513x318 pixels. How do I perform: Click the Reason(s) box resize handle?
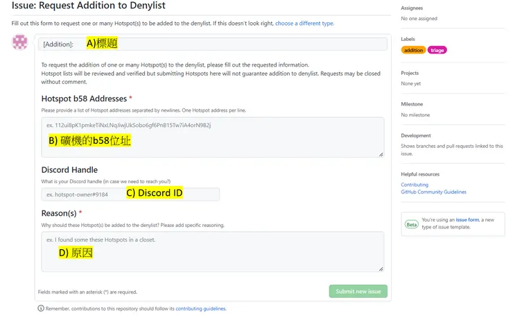point(381,268)
